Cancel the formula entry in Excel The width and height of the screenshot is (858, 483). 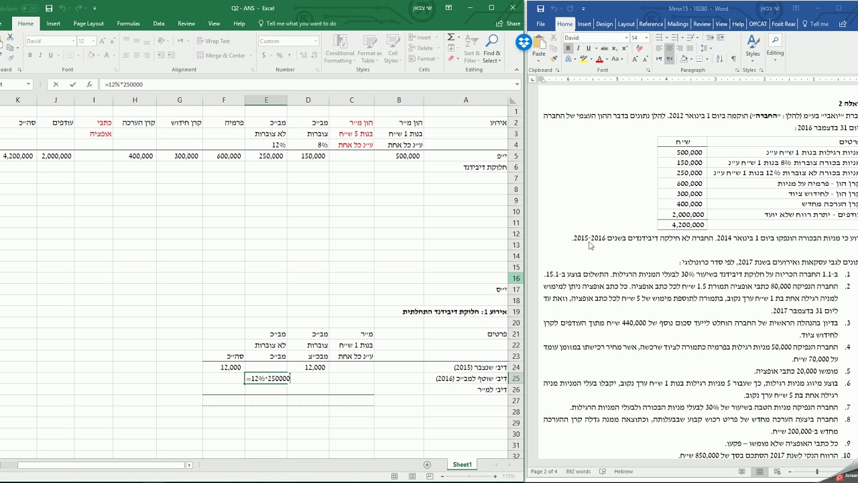56,85
